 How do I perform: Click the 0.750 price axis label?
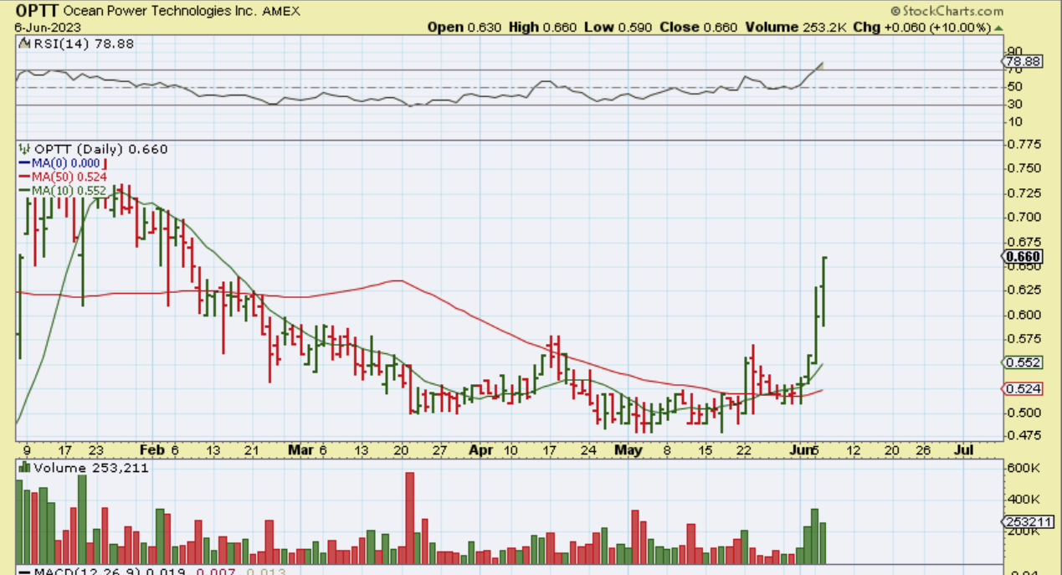tap(1025, 168)
